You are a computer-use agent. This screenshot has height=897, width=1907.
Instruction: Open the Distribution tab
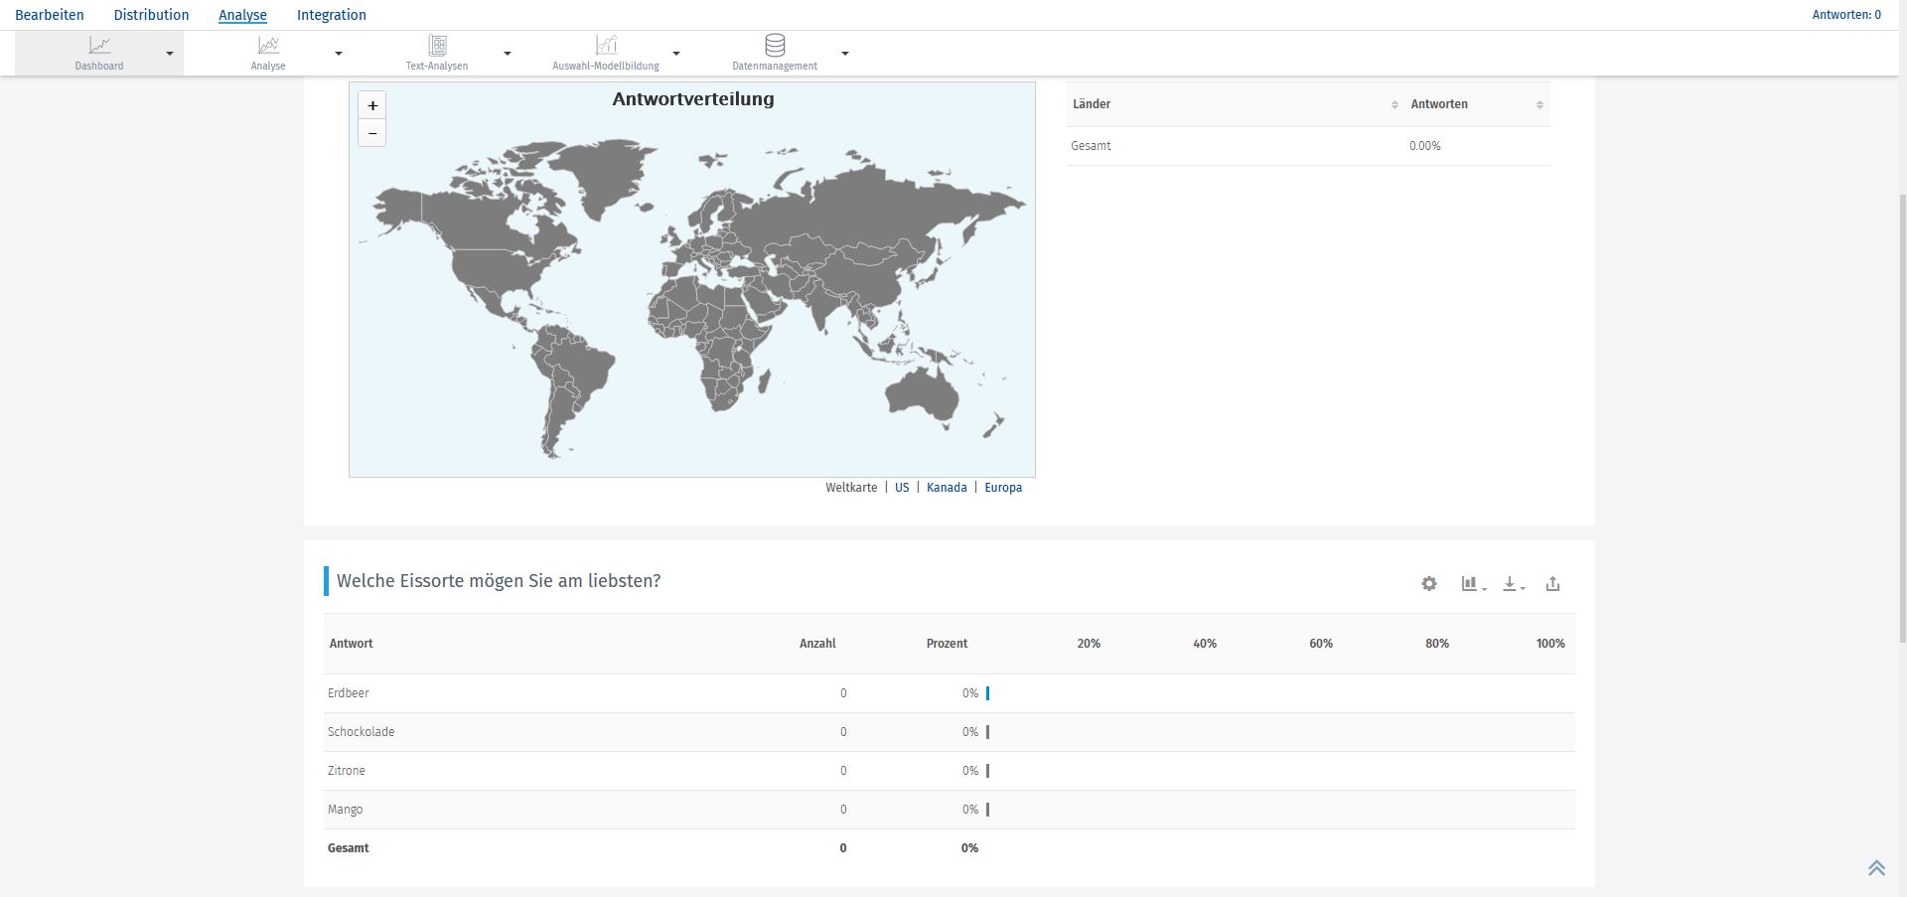click(151, 15)
